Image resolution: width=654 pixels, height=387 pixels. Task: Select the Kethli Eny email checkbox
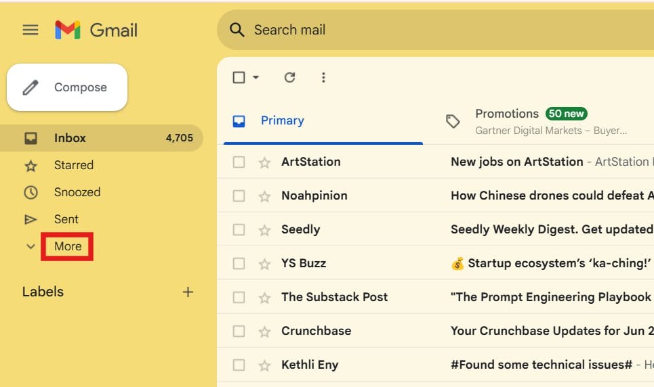click(239, 365)
